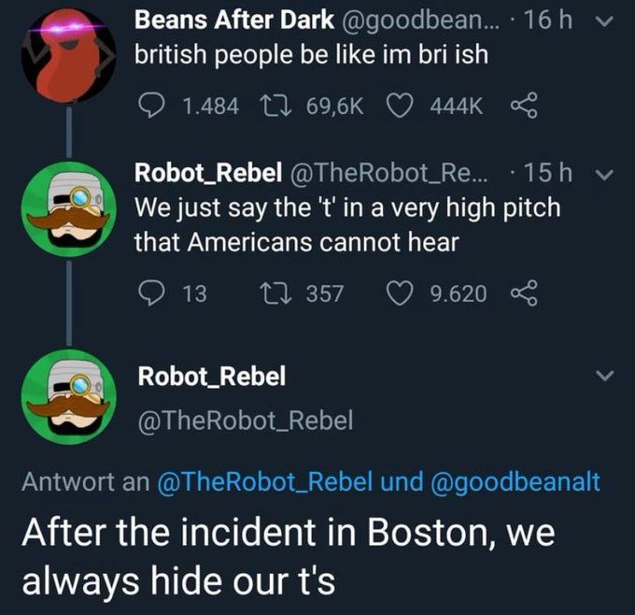Open Robot_Rebel avatar on the main tweet
635x615 pixels.
click(x=69, y=397)
